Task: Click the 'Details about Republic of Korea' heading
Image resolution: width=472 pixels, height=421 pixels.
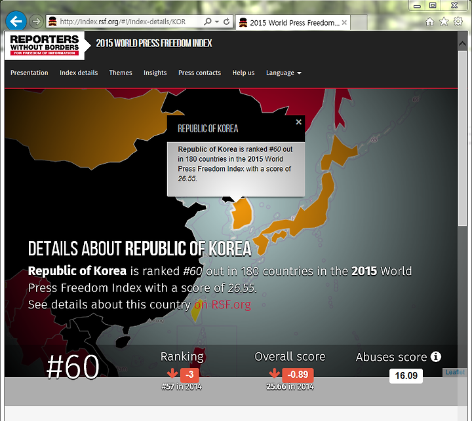Action: coord(140,249)
